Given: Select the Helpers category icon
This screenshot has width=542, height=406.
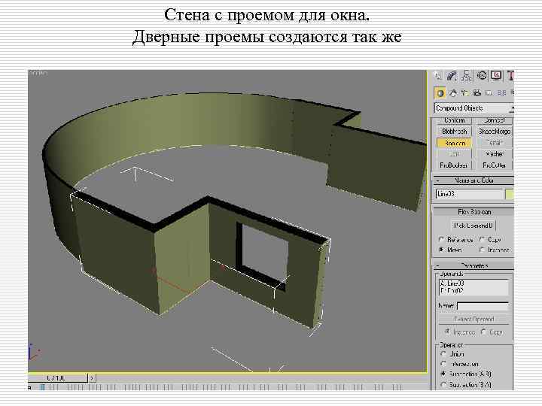Looking at the screenshot, I should [x=489, y=93].
